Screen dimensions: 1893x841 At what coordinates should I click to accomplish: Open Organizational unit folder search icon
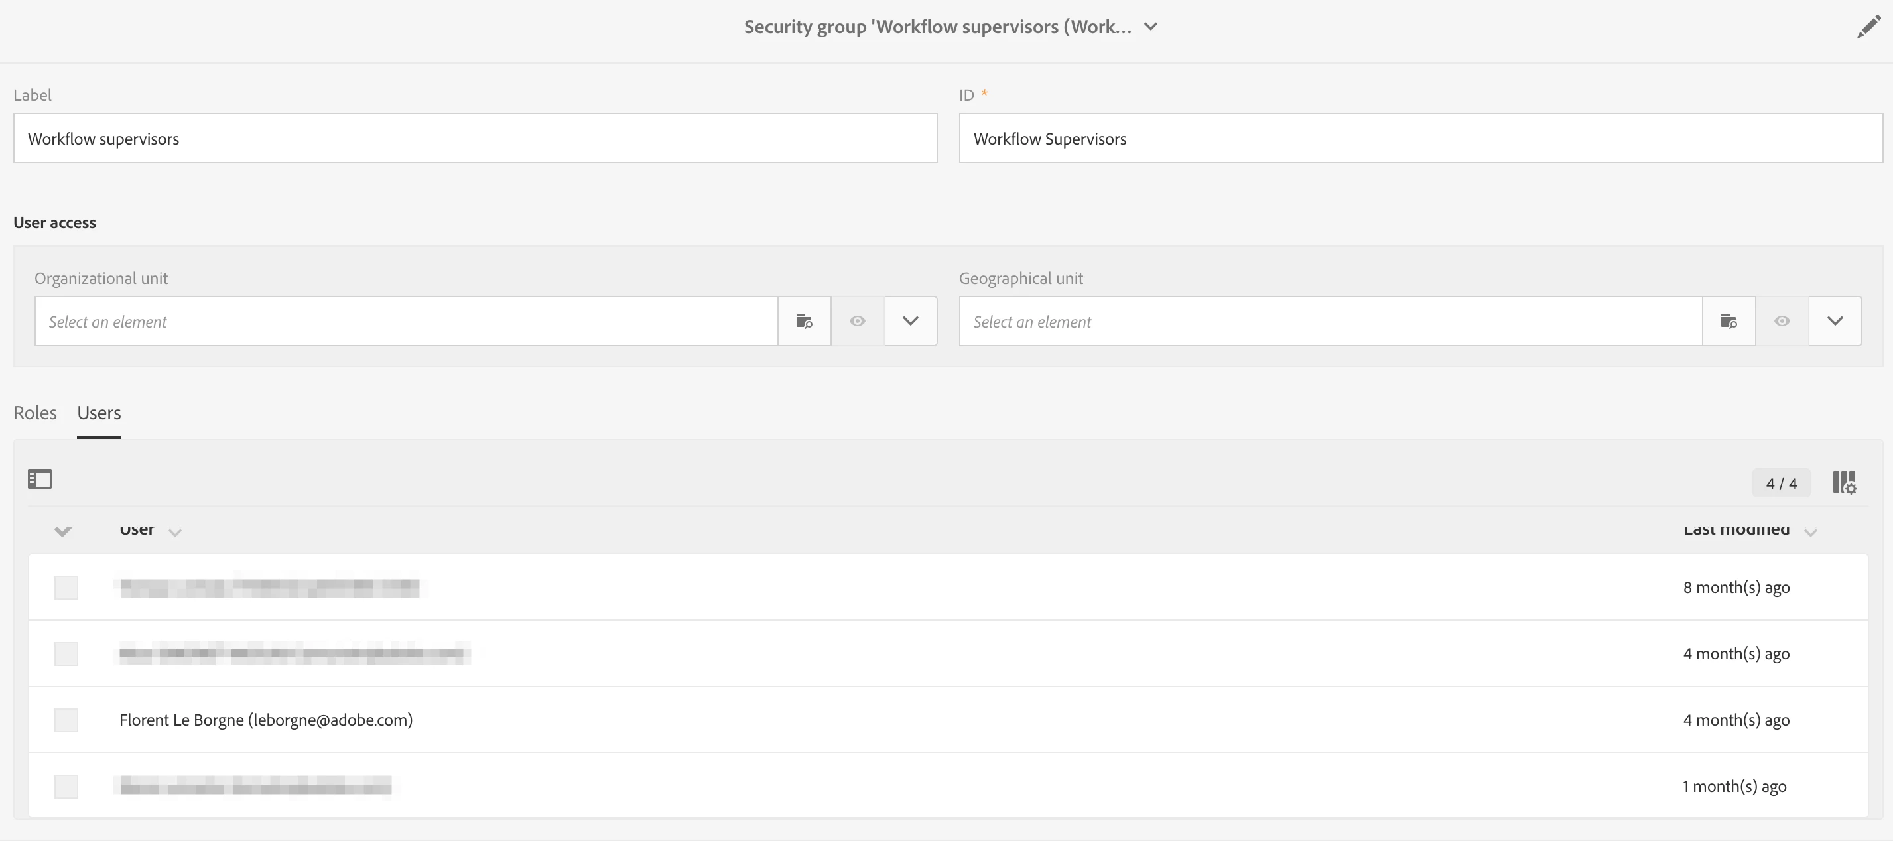[804, 321]
